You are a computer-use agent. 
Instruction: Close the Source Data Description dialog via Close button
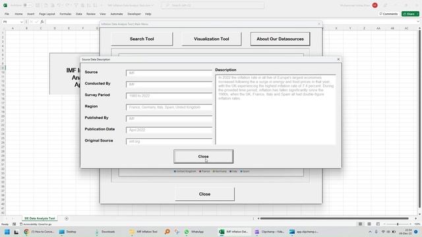coord(204,157)
